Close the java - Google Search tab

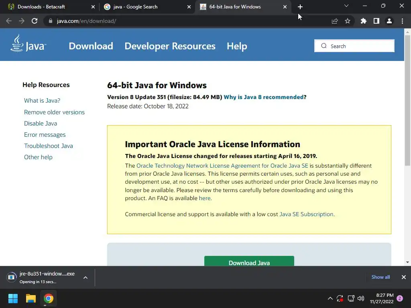point(189,7)
